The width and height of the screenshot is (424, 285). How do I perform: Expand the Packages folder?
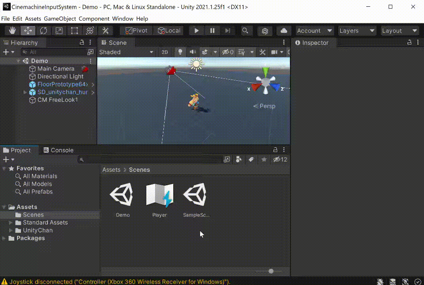tap(4, 238)
